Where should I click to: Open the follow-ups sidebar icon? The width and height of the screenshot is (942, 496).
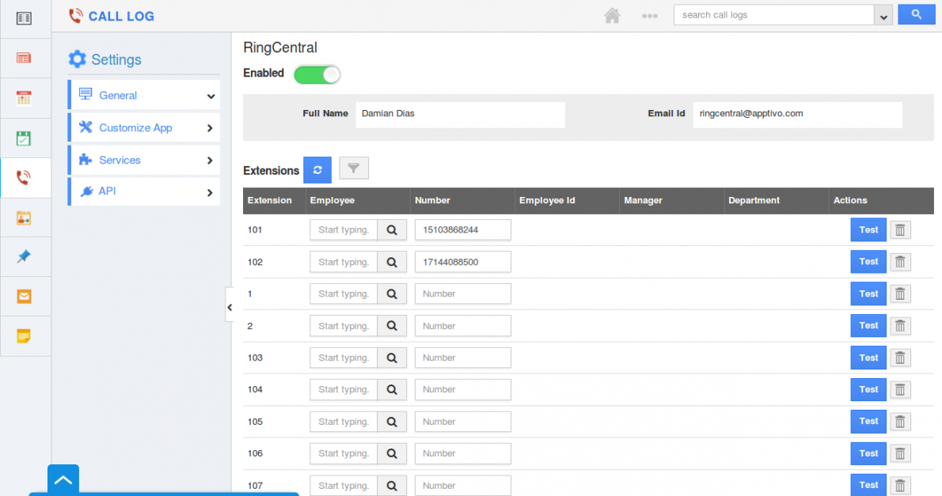pos(24,218)
